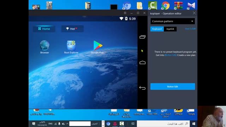Image resolution: width=226 pixels, height=127 pixels.
Task: Open the Google desktop shortcut
Action: (191, 112)
